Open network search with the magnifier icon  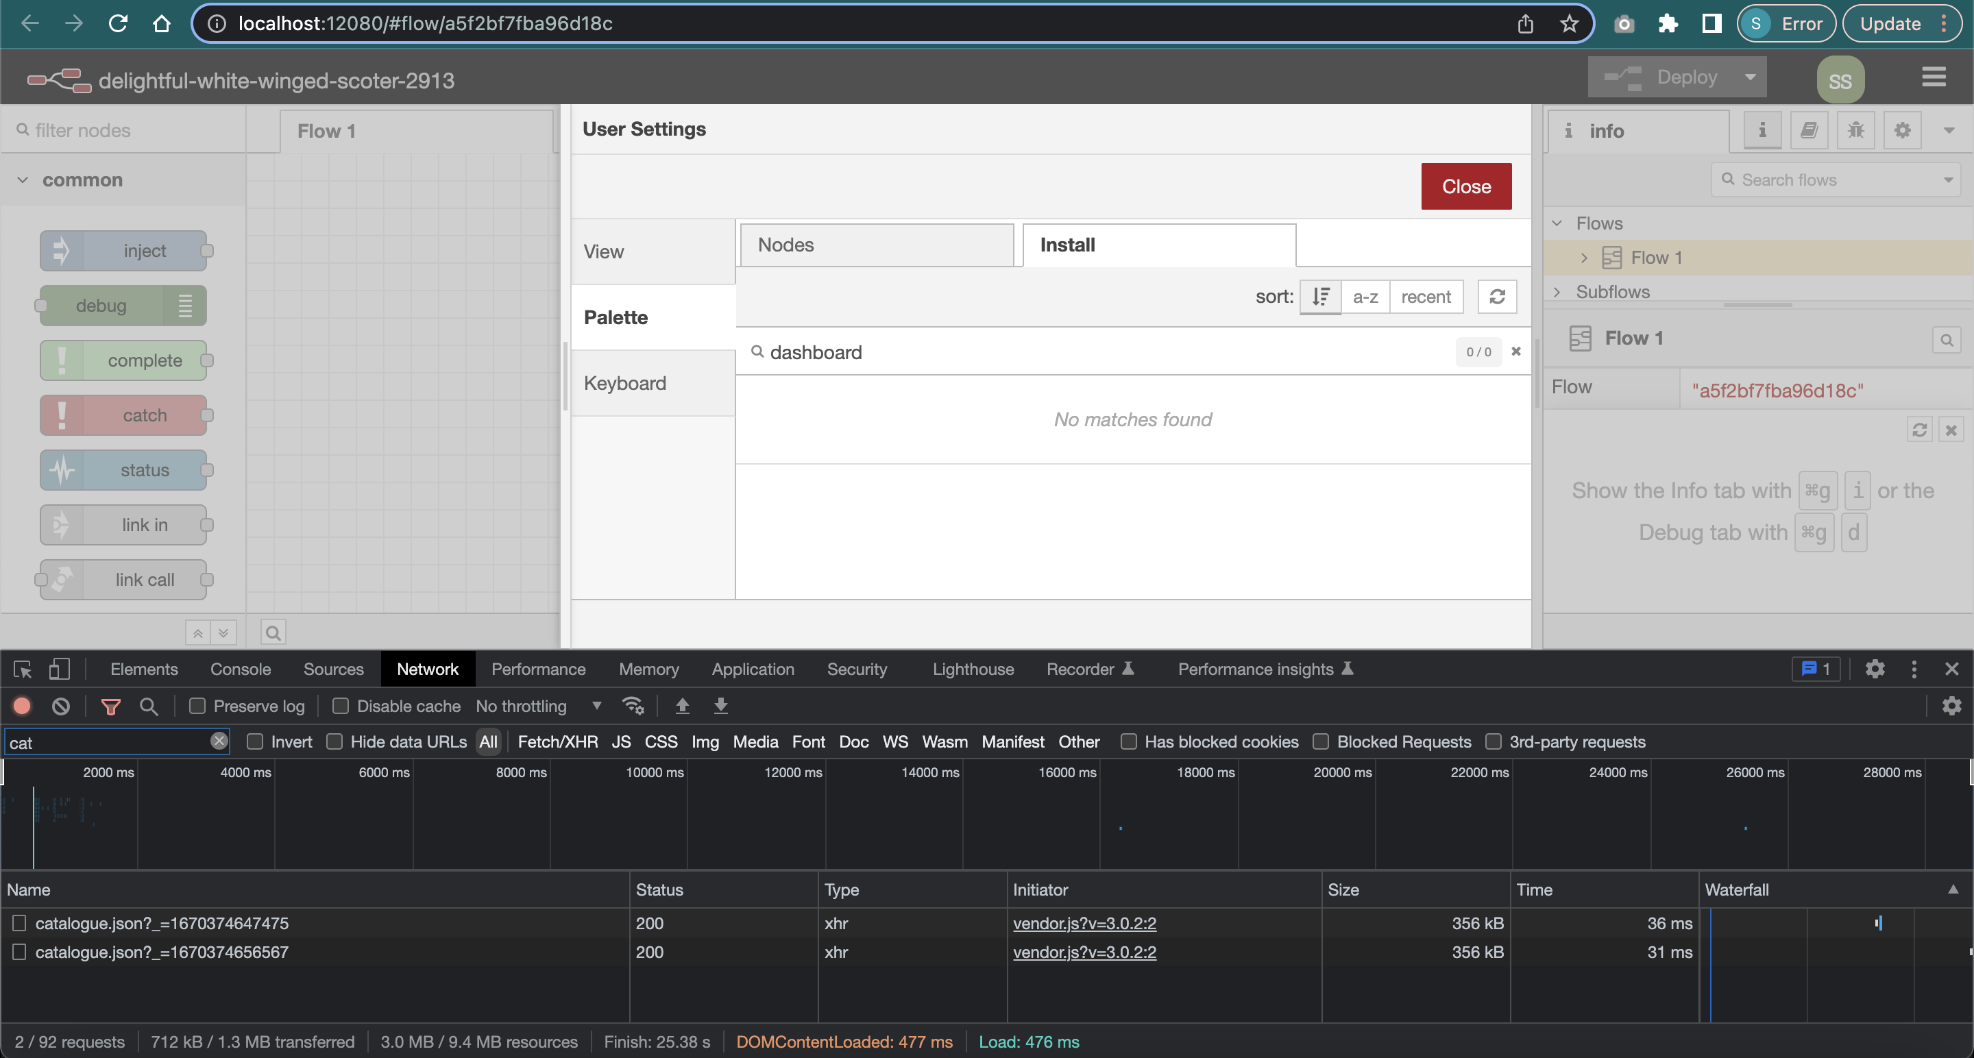pos(149,706)
